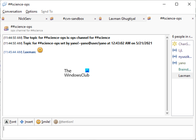The image size is (196, 140).
Task: Switch to the Laxman Ghugtiyal tab
Action: pos(122,19)
